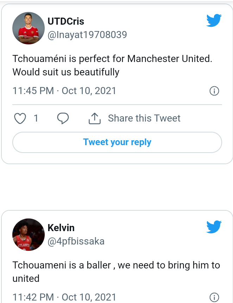Click the Tweet your reply button
The width and height of the screenshot is (233, 303).
click(x=117, y=142)
